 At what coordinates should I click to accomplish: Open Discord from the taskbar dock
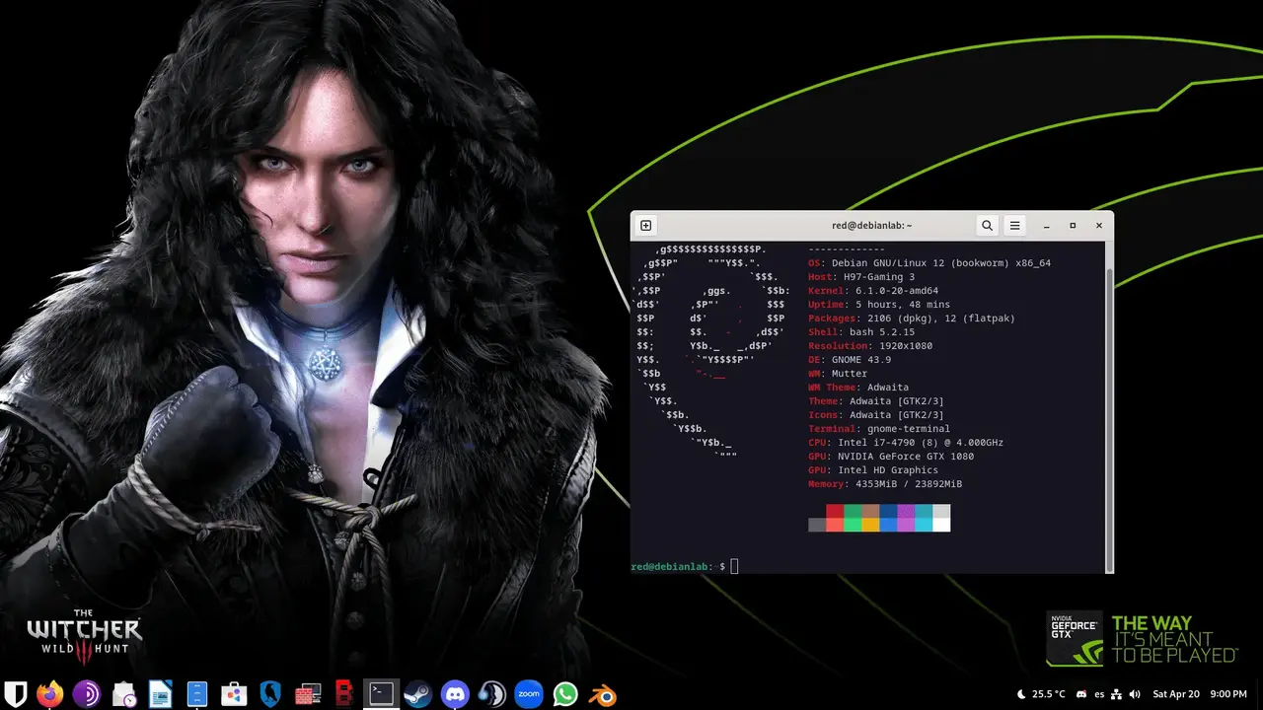[x=454, y=694]
